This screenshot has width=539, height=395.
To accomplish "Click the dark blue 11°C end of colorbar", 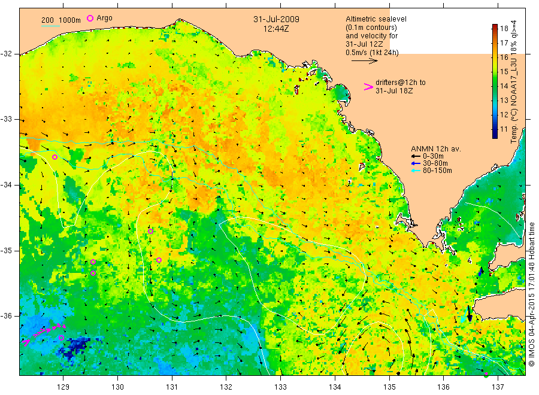I will click(495, 133).
